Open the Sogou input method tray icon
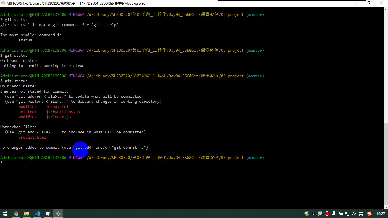This screenshot has width=388, height=218. coord(369,214)
